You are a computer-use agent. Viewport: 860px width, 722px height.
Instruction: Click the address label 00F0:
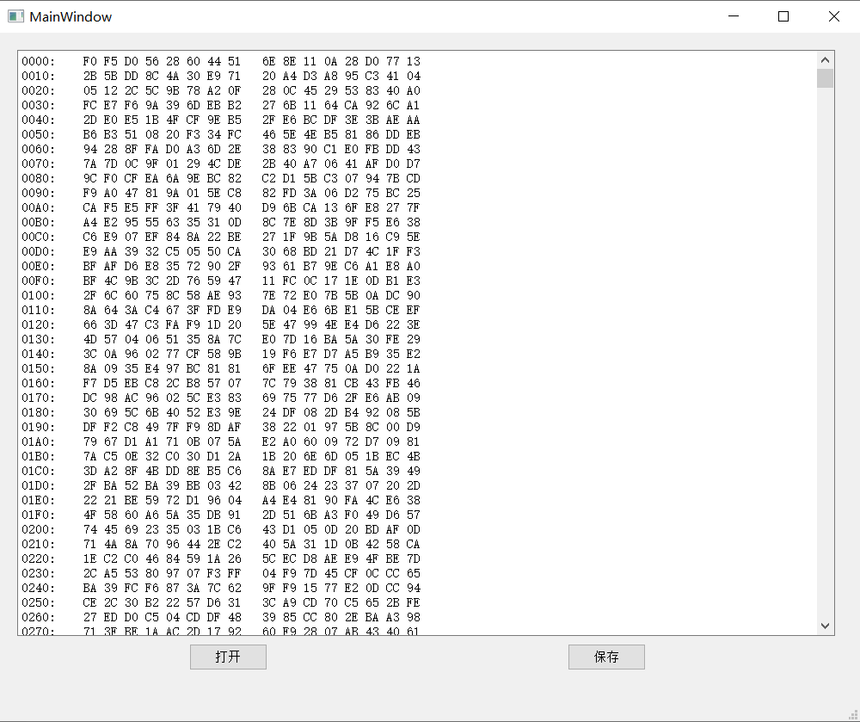(39, 281)
